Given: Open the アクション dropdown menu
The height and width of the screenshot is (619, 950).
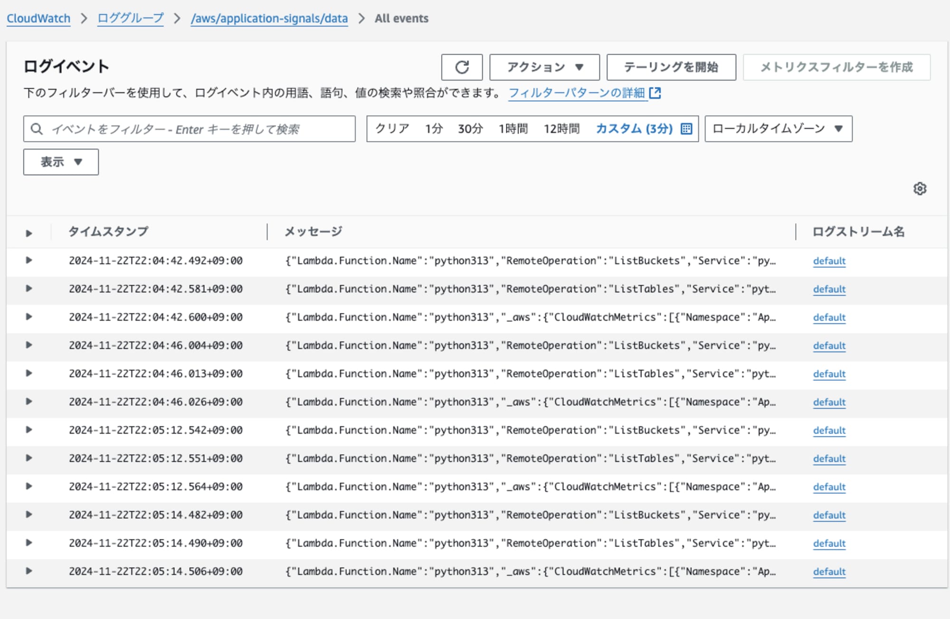Looking at the screenshot, I should 544,67.
